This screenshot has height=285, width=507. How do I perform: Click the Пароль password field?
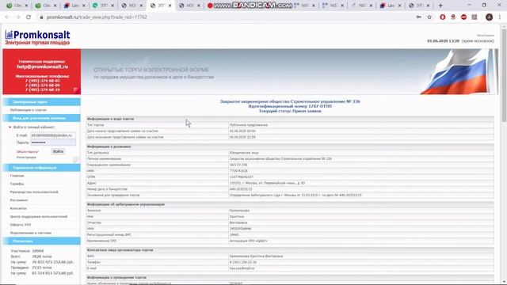click(x=53, y=142)
